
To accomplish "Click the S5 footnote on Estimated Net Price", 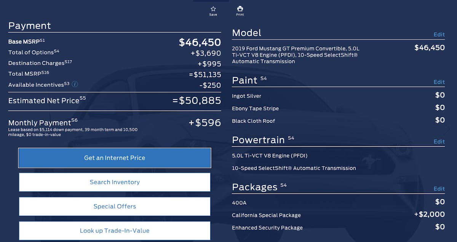I will click(83, 98).
